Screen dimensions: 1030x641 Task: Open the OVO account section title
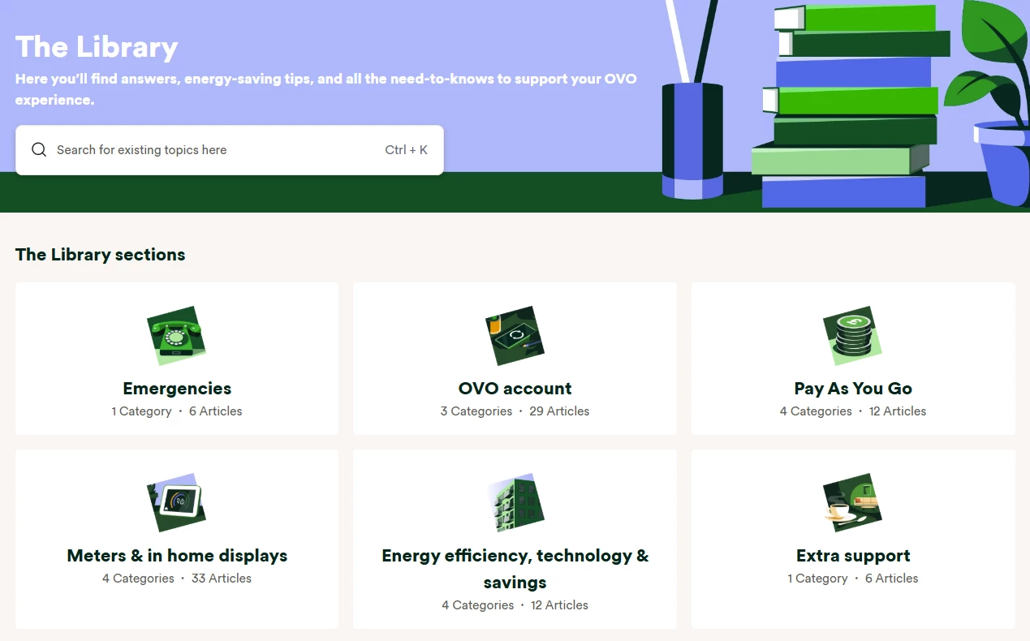(515, 389)
